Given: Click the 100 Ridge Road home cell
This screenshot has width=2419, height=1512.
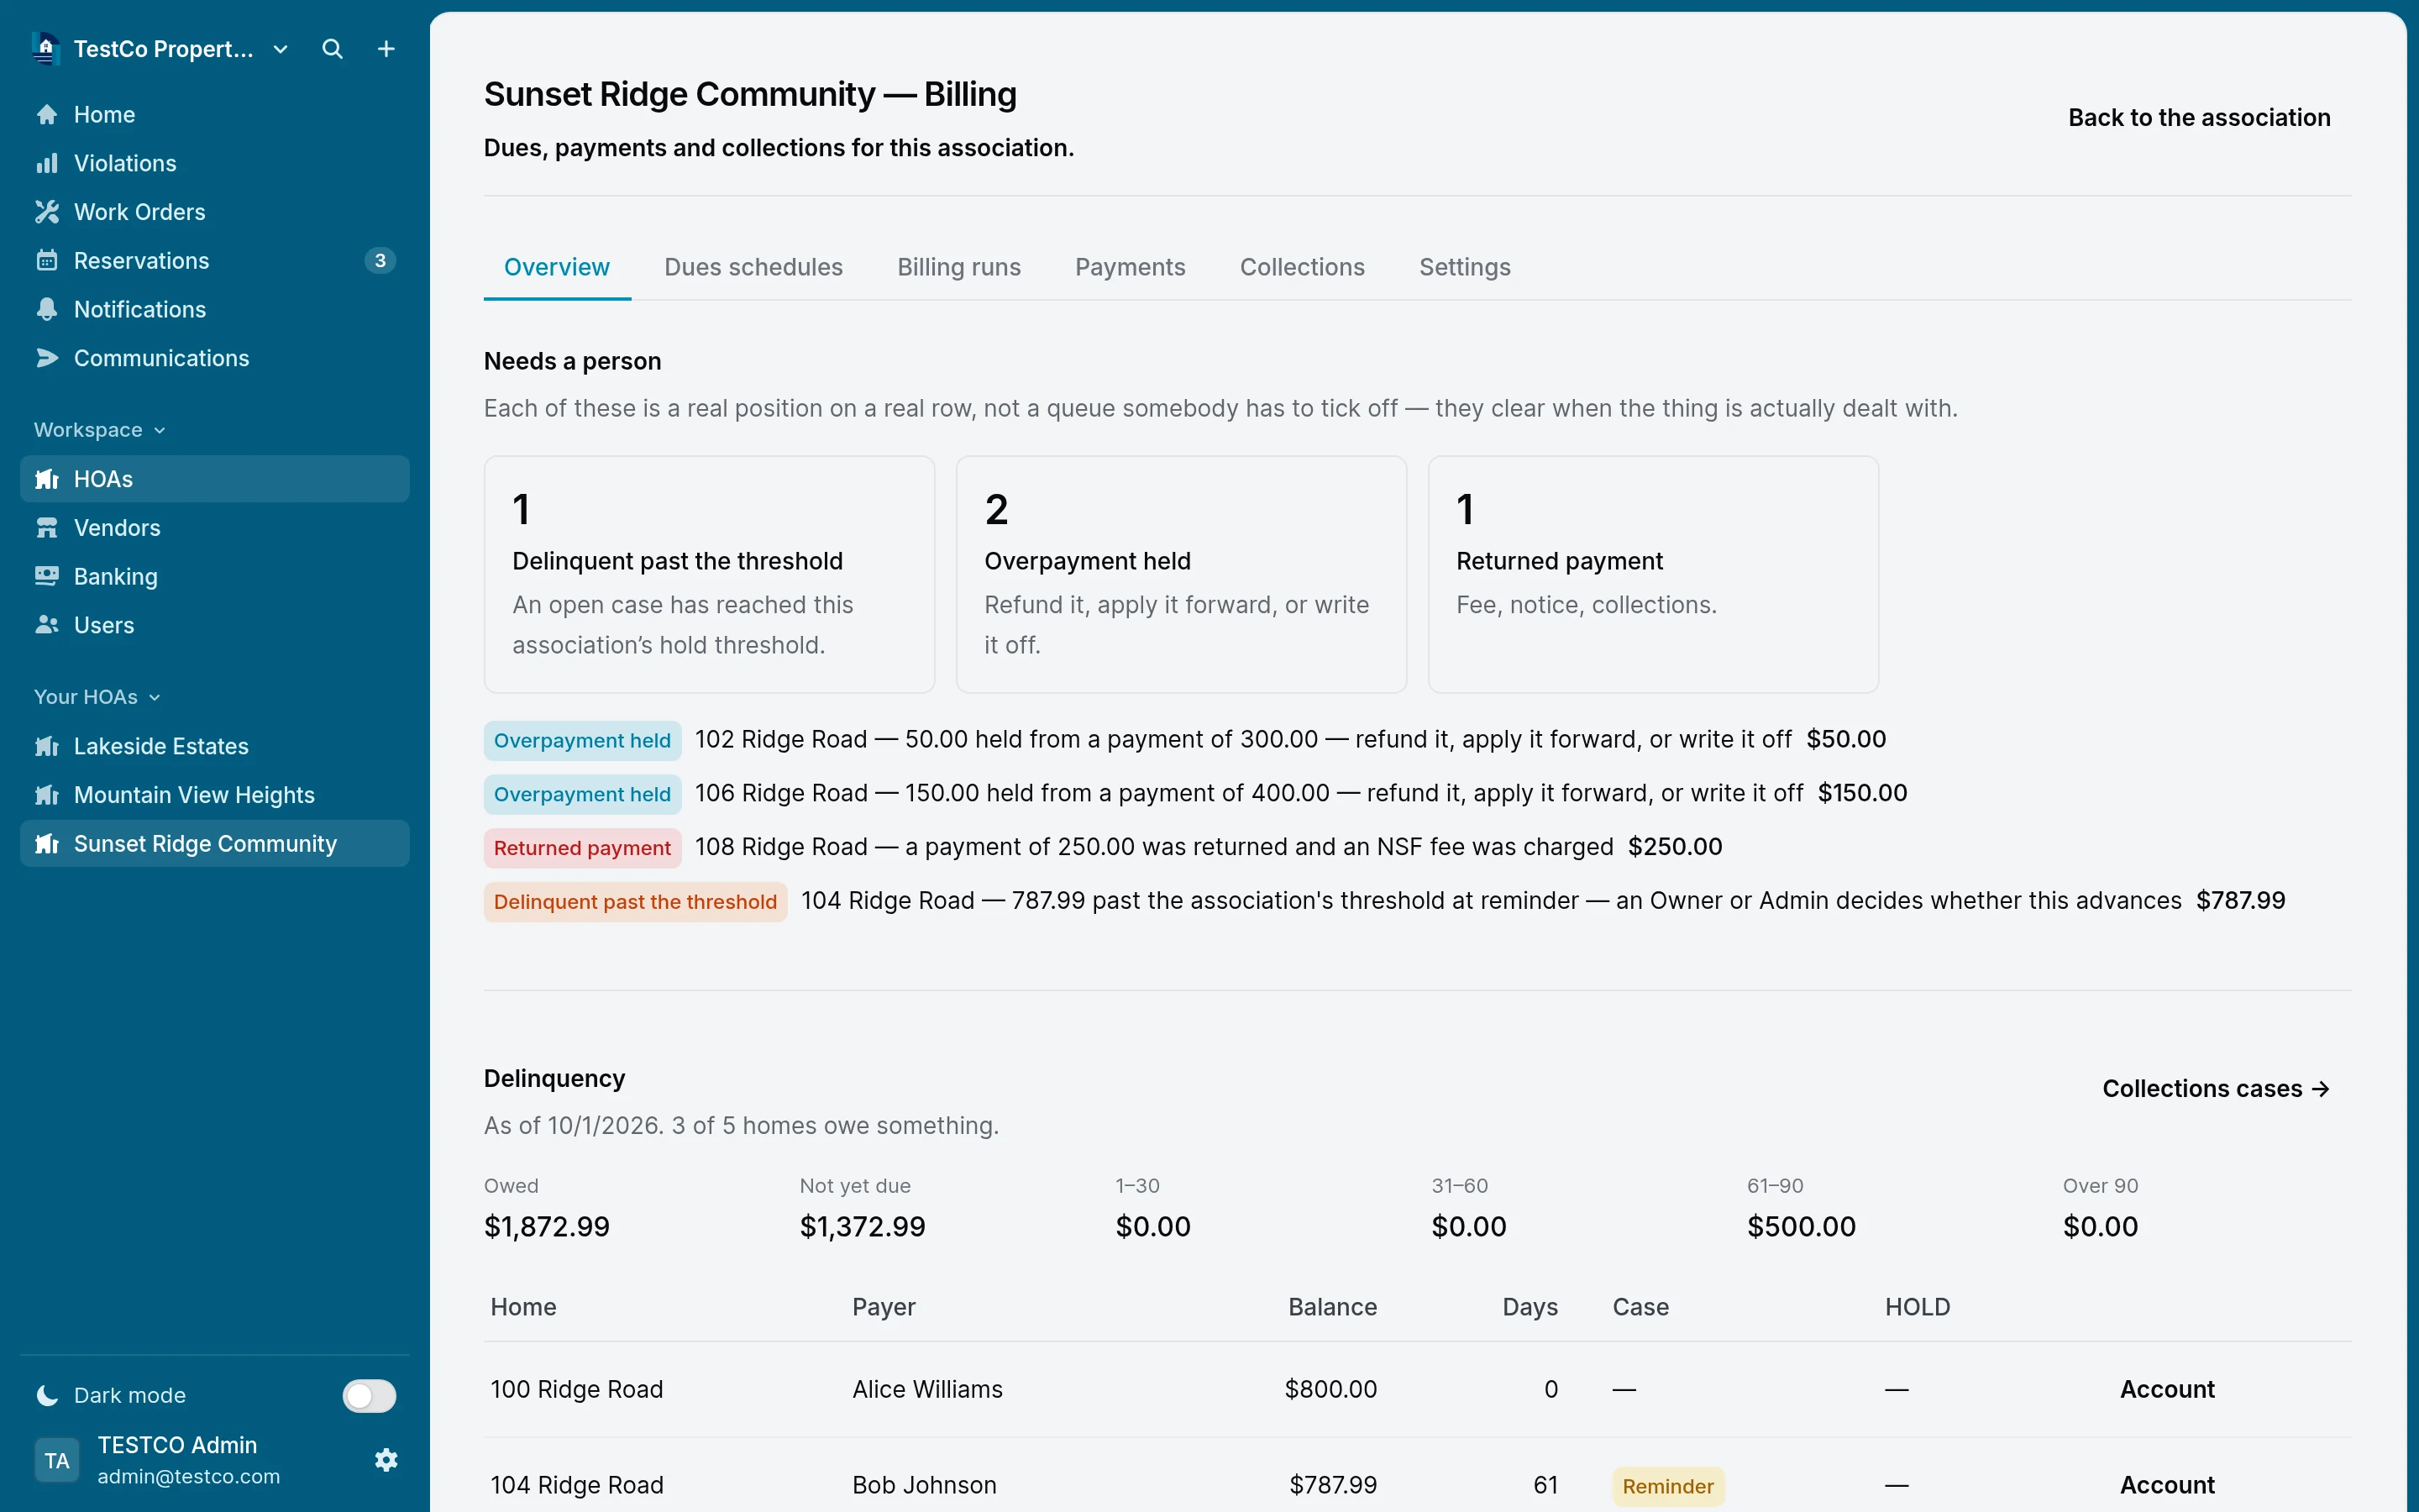Looking at the screenshot, I should tap(577, 1389).
